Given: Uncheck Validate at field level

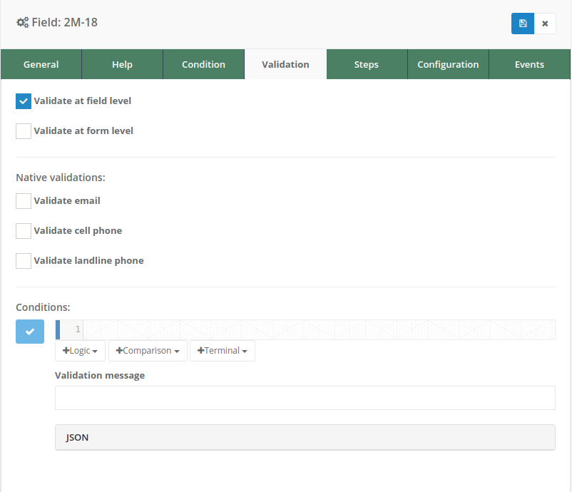Looking at the screenshot, I should pos(24,101).
